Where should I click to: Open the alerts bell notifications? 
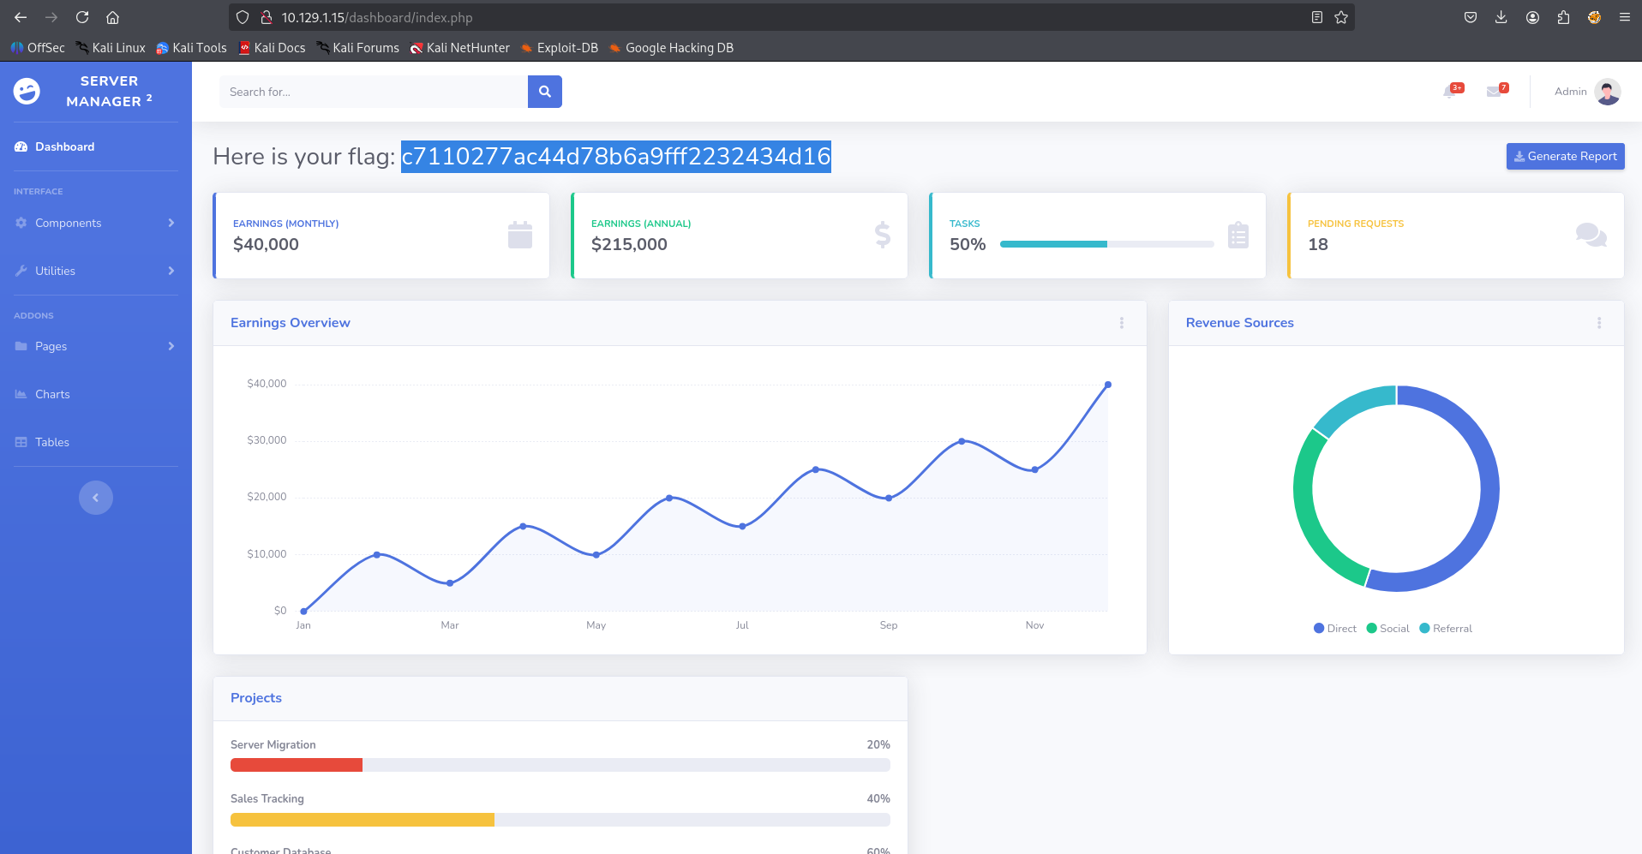(x=1450, y=92)
